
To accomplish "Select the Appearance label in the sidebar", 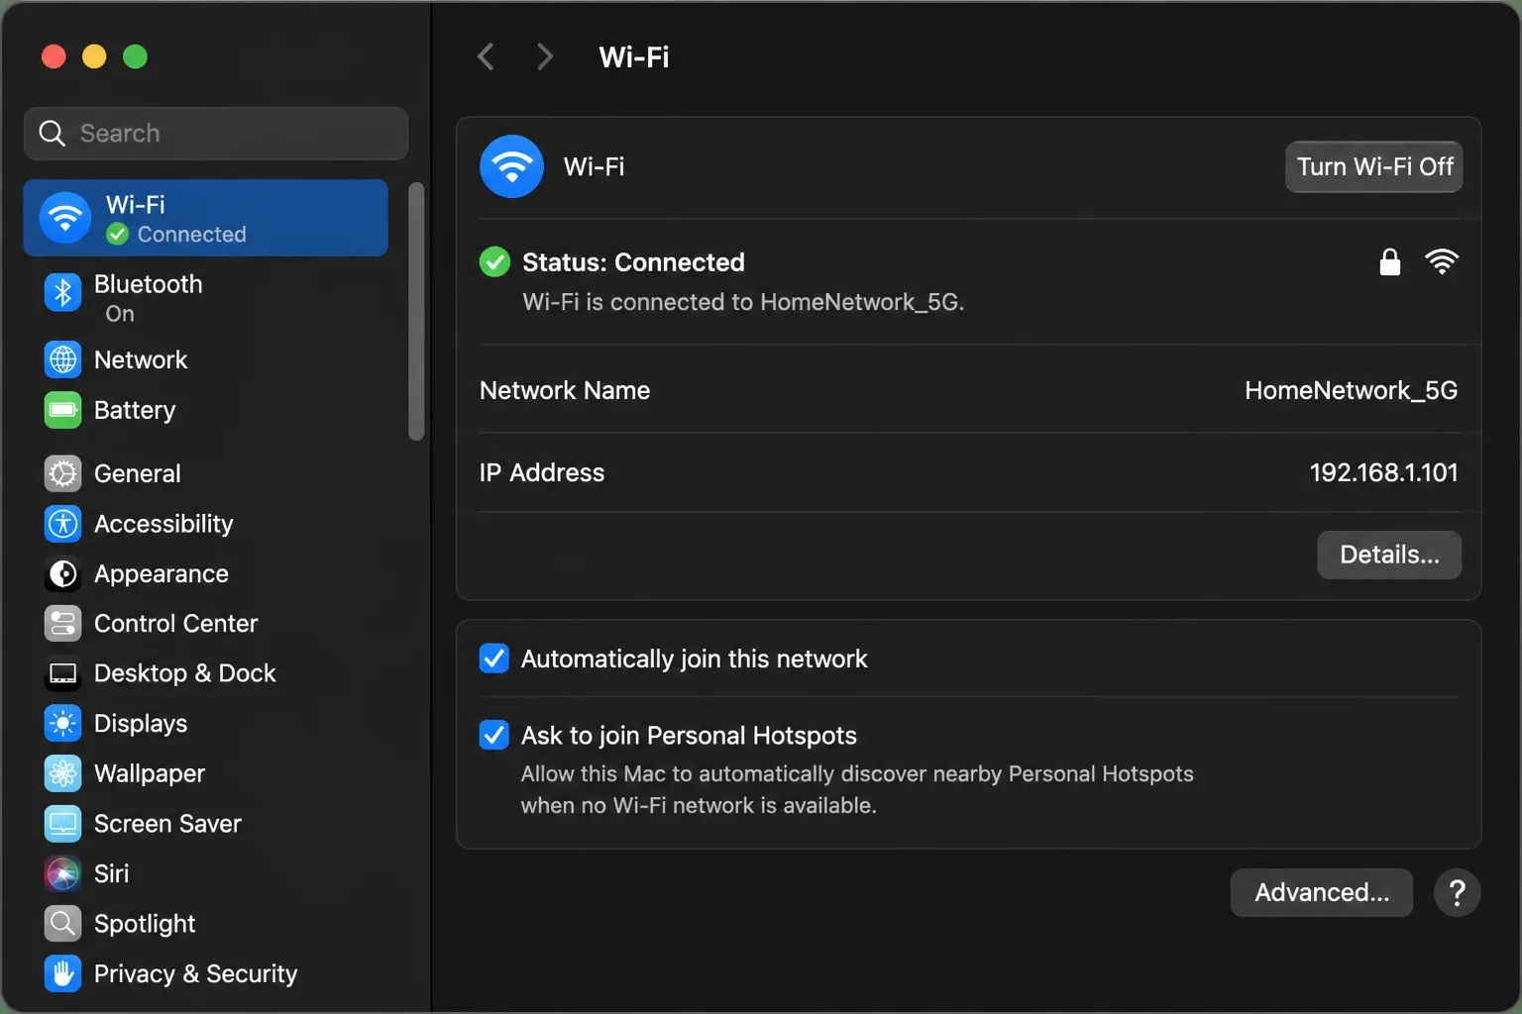I will click(162, 574).
